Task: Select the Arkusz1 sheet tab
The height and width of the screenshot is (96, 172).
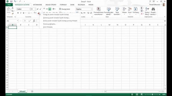Action: click(23, 91)
